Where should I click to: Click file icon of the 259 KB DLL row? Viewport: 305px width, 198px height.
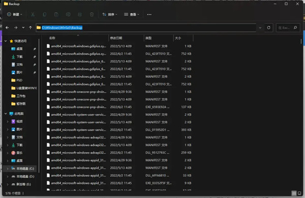[x=48, y=152]
